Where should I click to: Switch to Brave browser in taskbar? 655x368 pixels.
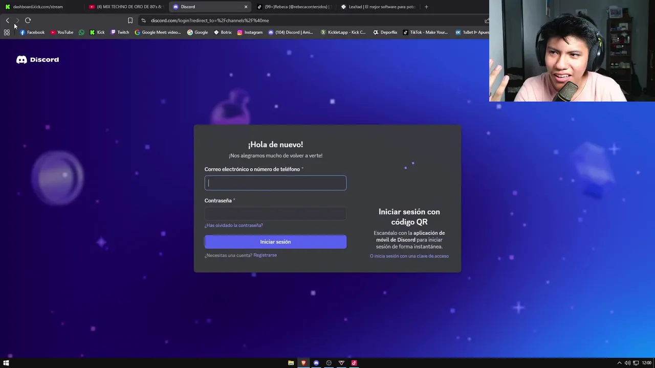tap(303, 363)
